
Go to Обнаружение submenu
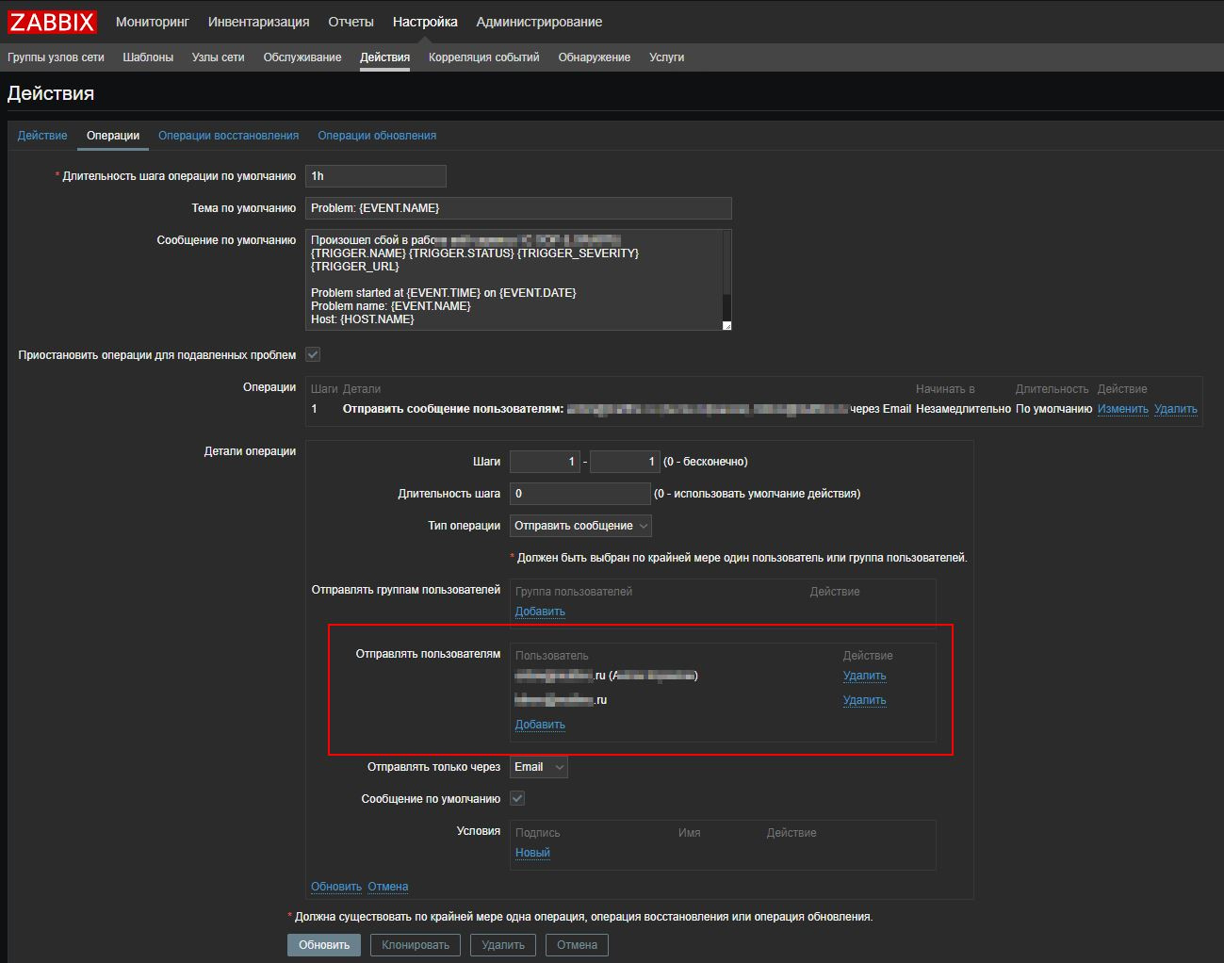point(594,57)
